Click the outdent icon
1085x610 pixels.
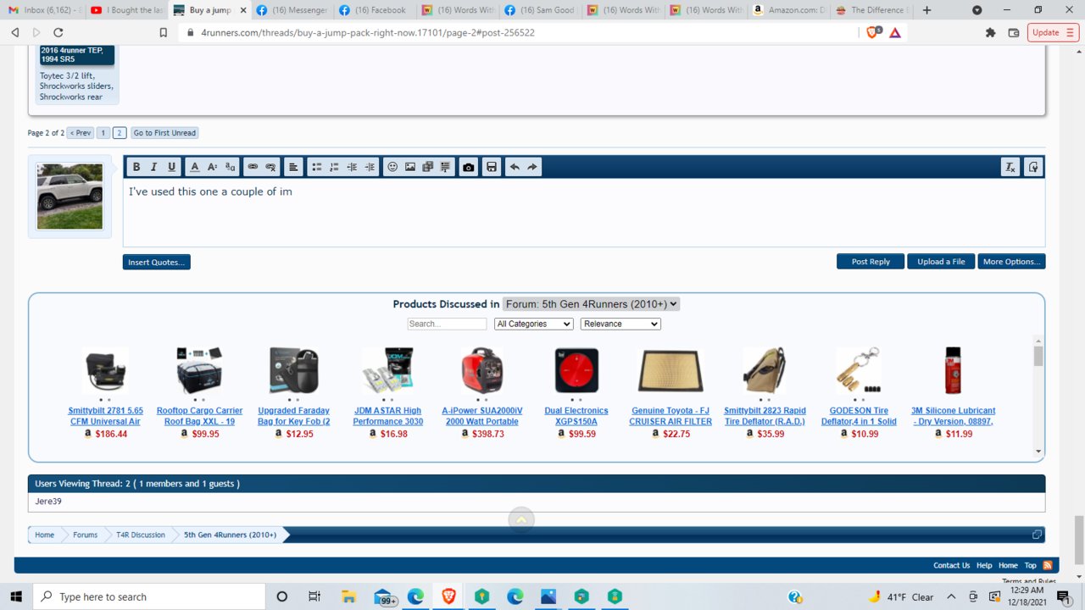(x=352, y=167)
